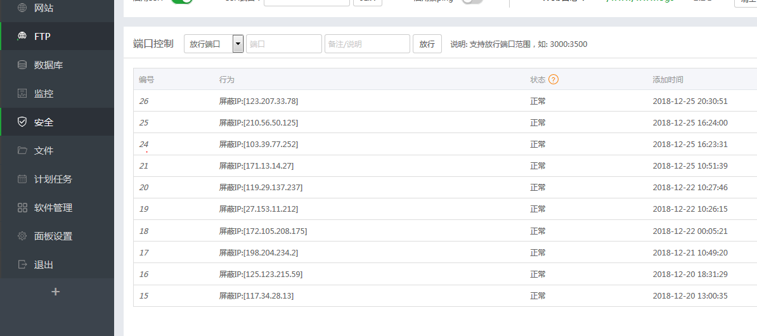Click the 备注/说明 remark input field
Image resolution: width=757 pixels, height=336 pixels.
tap(367, 44)
